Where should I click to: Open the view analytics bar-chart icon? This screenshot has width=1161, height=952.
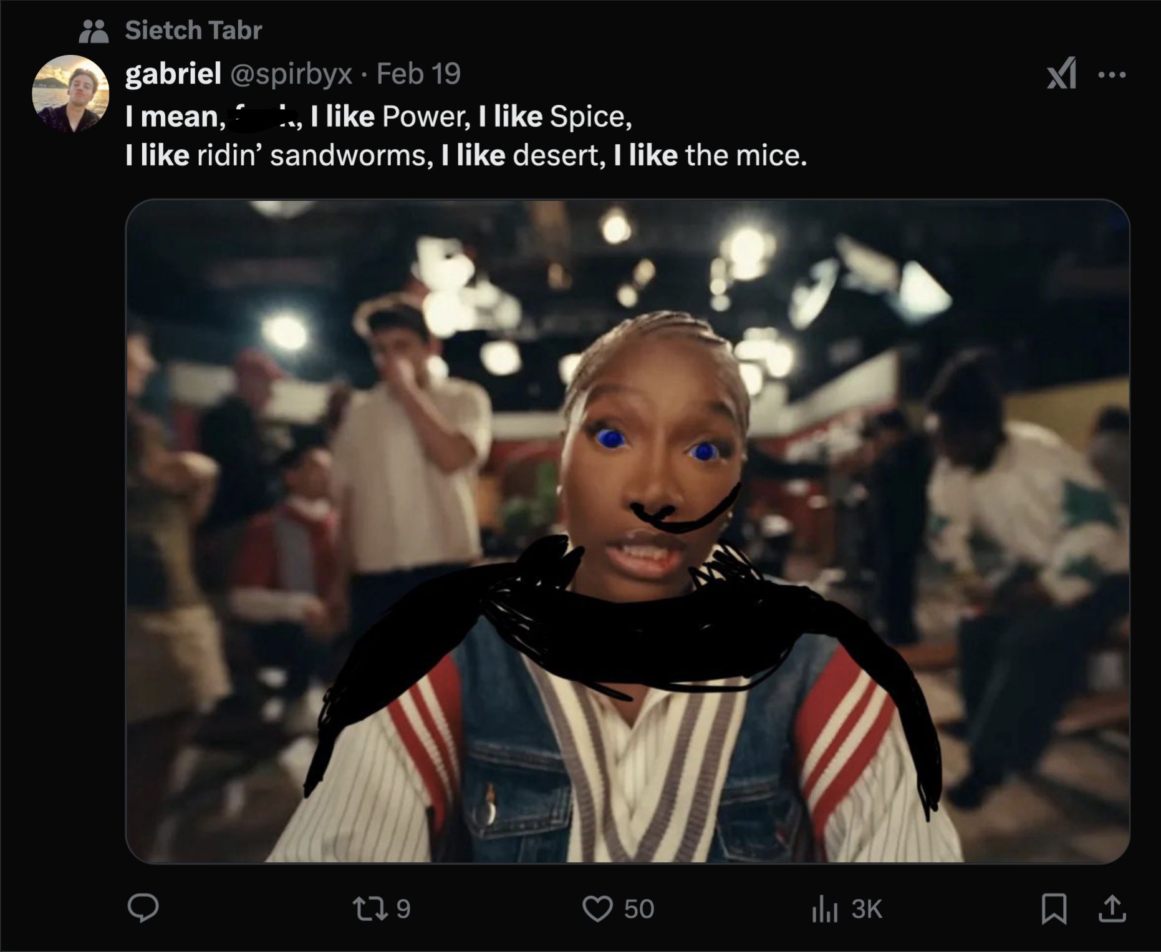coord(823,909)
